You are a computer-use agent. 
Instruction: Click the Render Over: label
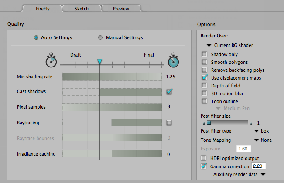pyautogui.click(x=214, y=36)
